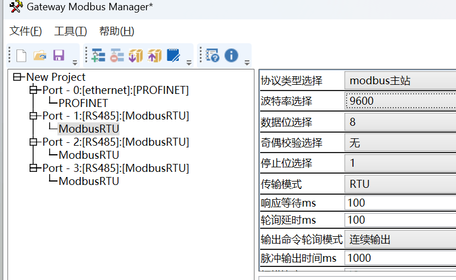The height and width of the screenshot is (280, 456).
Task: Click the remove node tree icon
Action: [x=117, y=55]
